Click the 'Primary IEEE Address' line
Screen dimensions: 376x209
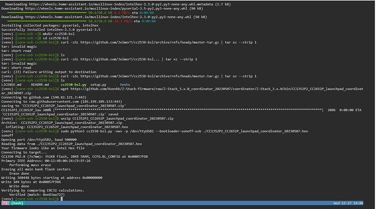coord(46,161)
